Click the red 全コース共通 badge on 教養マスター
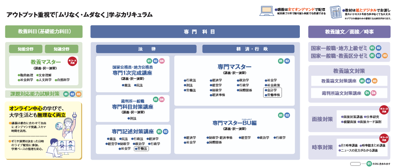Screen dimensions: 398x167 73,61
